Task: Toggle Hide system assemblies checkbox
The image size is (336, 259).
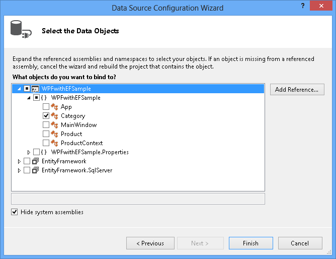Action: [x=15, y=212]
